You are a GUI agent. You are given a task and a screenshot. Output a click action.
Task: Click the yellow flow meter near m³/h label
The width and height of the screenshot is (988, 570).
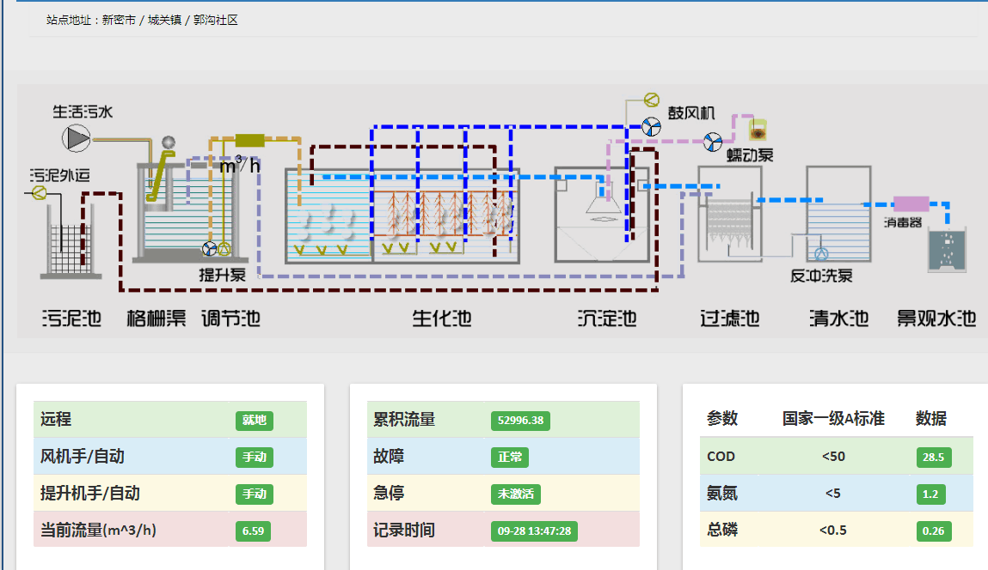(252, 140)
